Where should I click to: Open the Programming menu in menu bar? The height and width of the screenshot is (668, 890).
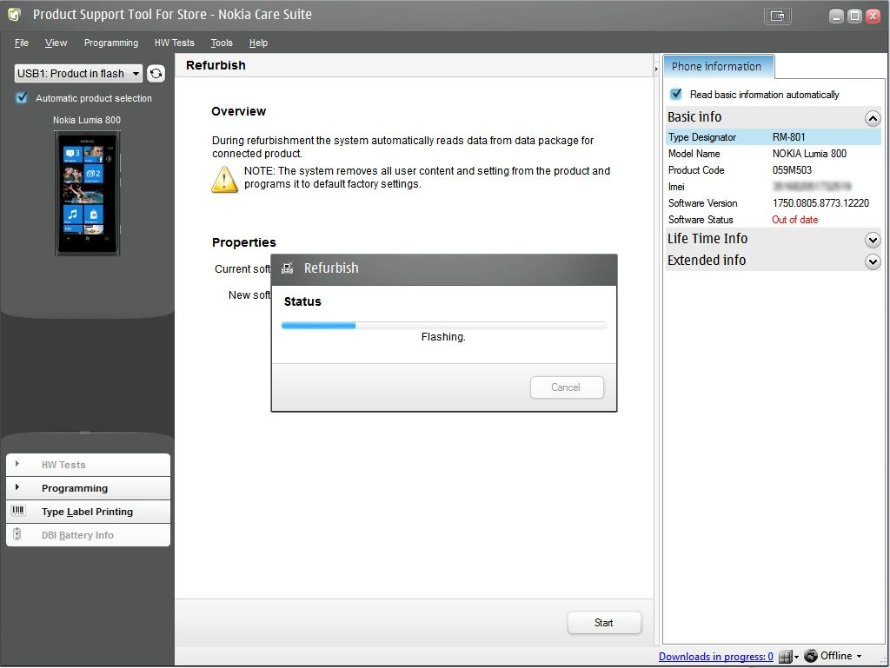coord(111,43)
